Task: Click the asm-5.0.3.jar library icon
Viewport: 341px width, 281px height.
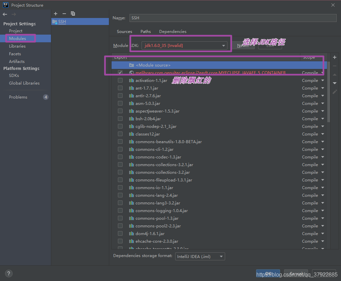Action: 131,103
